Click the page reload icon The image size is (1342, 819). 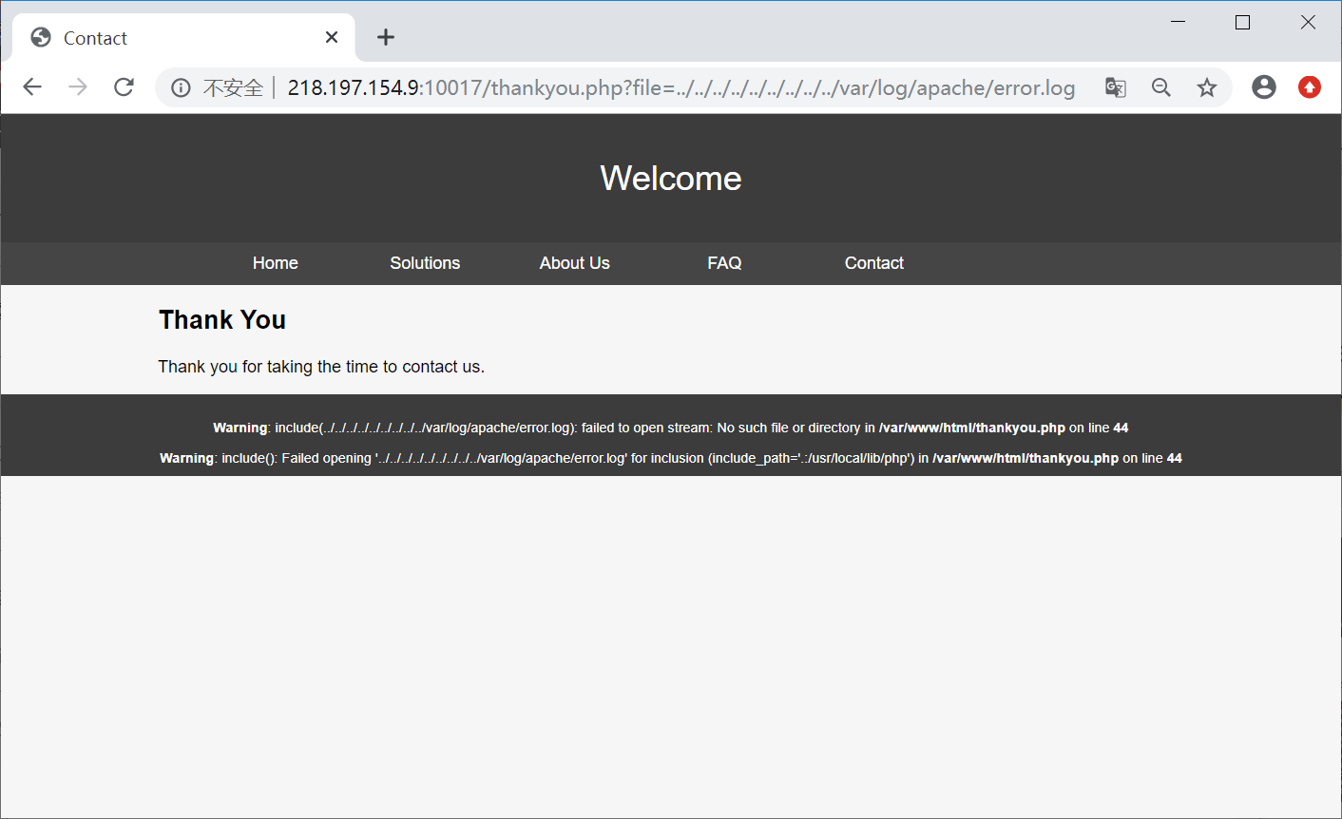124,86
